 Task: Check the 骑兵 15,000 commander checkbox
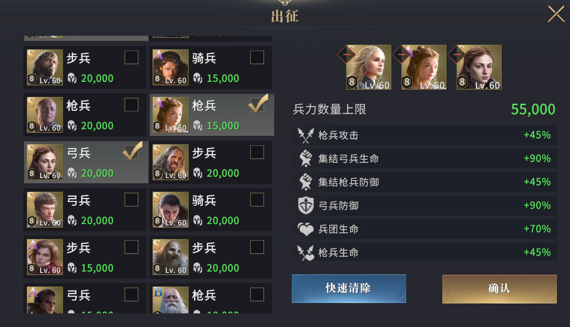click(x=257, y=57)
